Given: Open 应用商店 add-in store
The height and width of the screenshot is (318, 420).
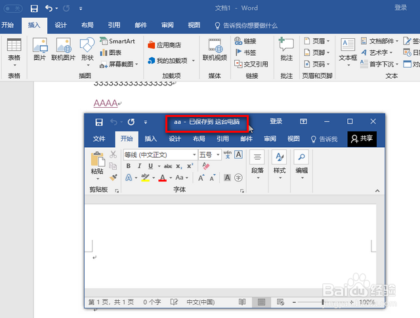Looking at the screenshot, I should 164,45.
